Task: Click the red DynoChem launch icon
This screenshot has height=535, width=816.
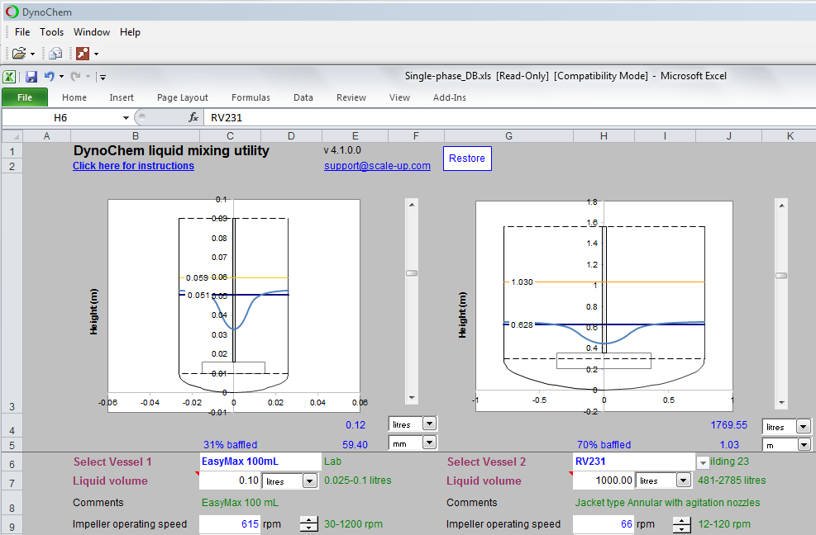Action: (83, 51)
